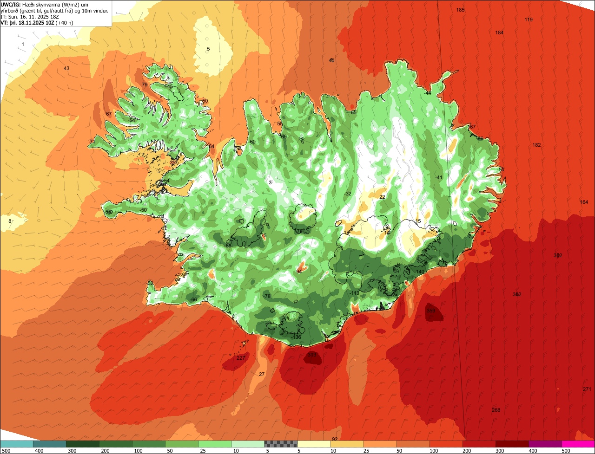595x454 pixels.
Task: Click the map value '-140'
Action: pyautogui.click(x=420, y=272)
